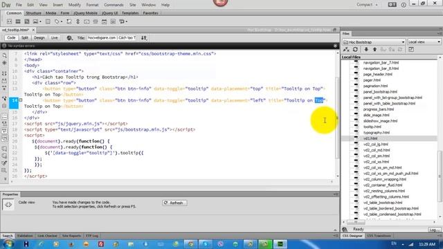Open the Windows Start button

(8, 243)
